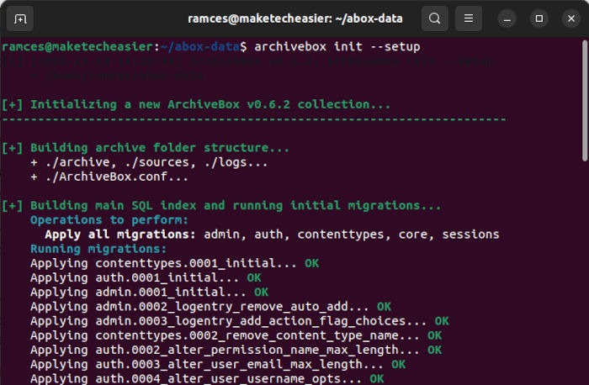Open the terminal hamburger menu
This screenshot has width=589, height=385.
pos(469,18)
